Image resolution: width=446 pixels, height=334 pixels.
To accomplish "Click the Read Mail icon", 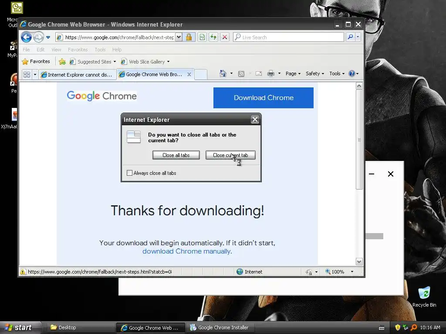I will (259, 74).
